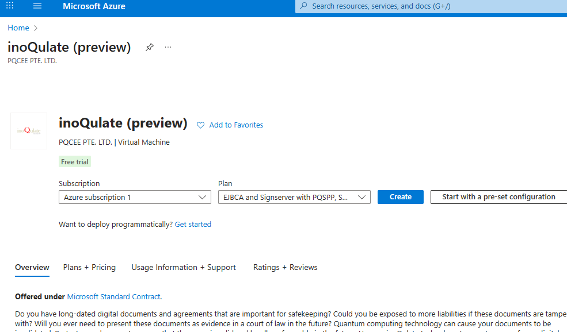Open Usage Information + Support tab

(184, 268)
